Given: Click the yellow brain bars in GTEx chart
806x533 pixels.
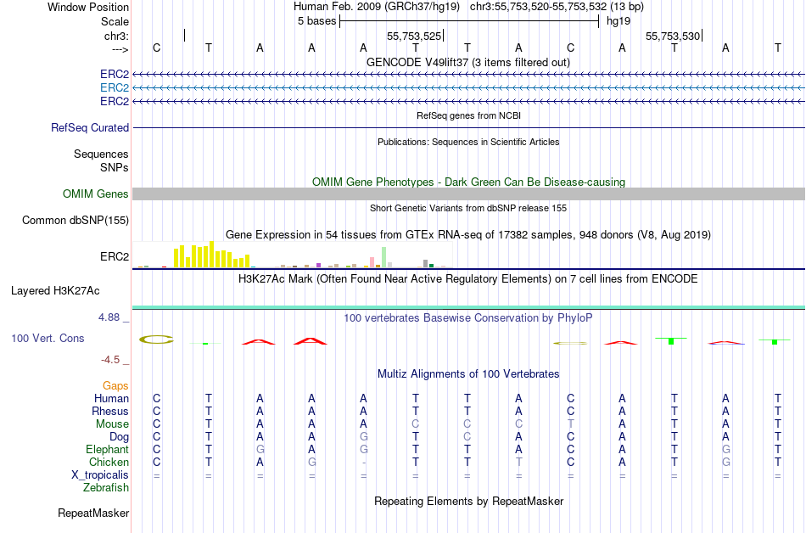Looking at the screenshot, I should (x=212, y=255).
